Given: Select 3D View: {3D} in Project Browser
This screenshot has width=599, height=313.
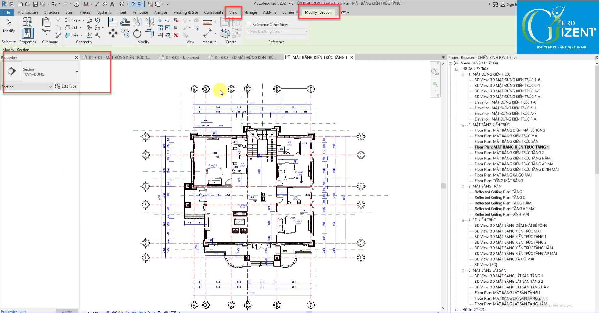Looking at the screenshot, I should pos(486,265).
